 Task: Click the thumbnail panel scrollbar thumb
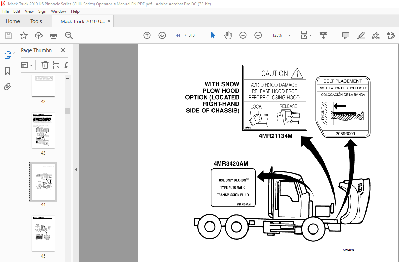click(x=68, y=111)
